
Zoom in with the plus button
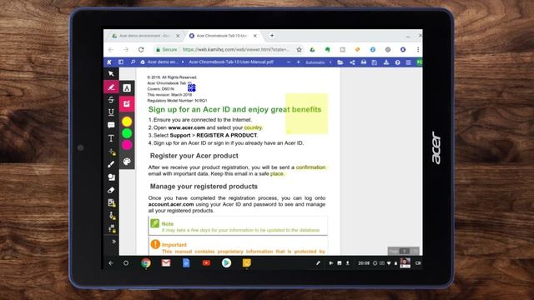click(299, 62)
